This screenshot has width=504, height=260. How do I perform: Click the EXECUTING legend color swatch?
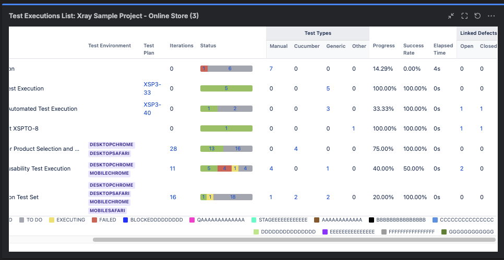(x=52, y=220)
